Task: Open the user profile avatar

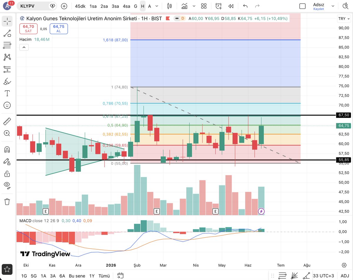Action: pos(7,6)
